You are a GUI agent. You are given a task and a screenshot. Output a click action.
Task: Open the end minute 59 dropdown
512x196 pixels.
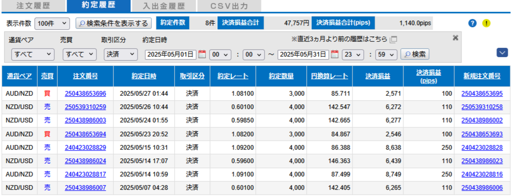click(x=386, y=54)
